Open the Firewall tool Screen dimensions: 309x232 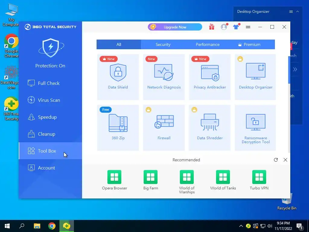pos(164,128)
